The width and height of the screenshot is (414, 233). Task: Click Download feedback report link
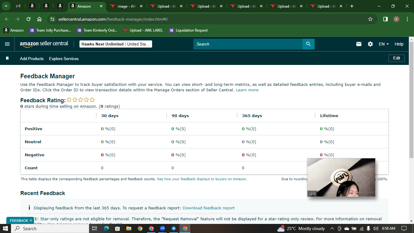pos(209,208)
